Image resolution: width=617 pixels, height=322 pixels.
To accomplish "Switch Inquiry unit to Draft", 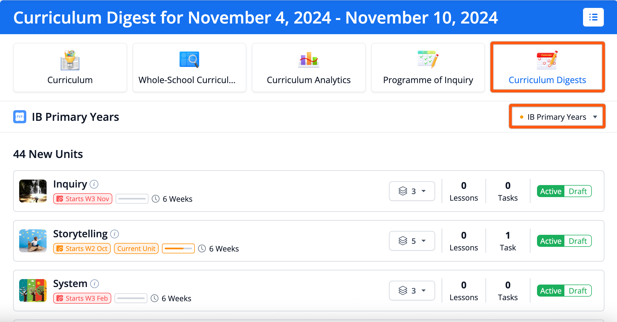I will [578, 191].
